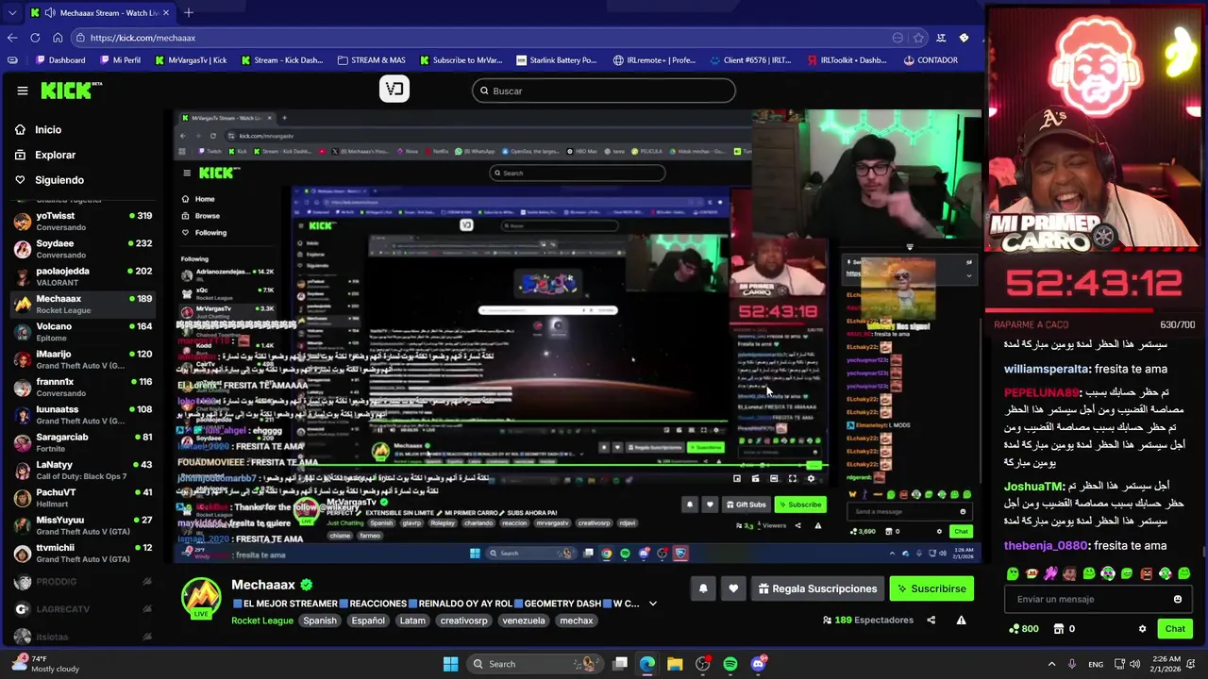Screen dimensions: 1208x679
Task: Open the Windows Start menu
Action: point(451,664)
